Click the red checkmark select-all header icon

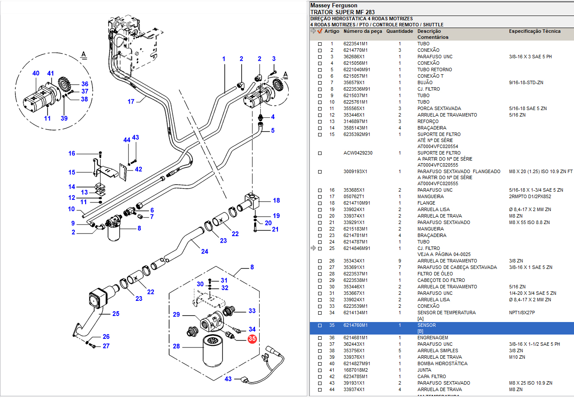point(320,31)
